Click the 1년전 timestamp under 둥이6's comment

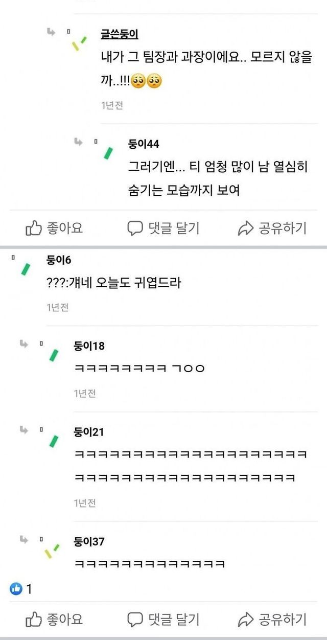[57, 307]
